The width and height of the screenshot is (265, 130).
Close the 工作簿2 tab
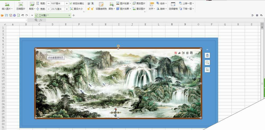[x=69, y=15]
